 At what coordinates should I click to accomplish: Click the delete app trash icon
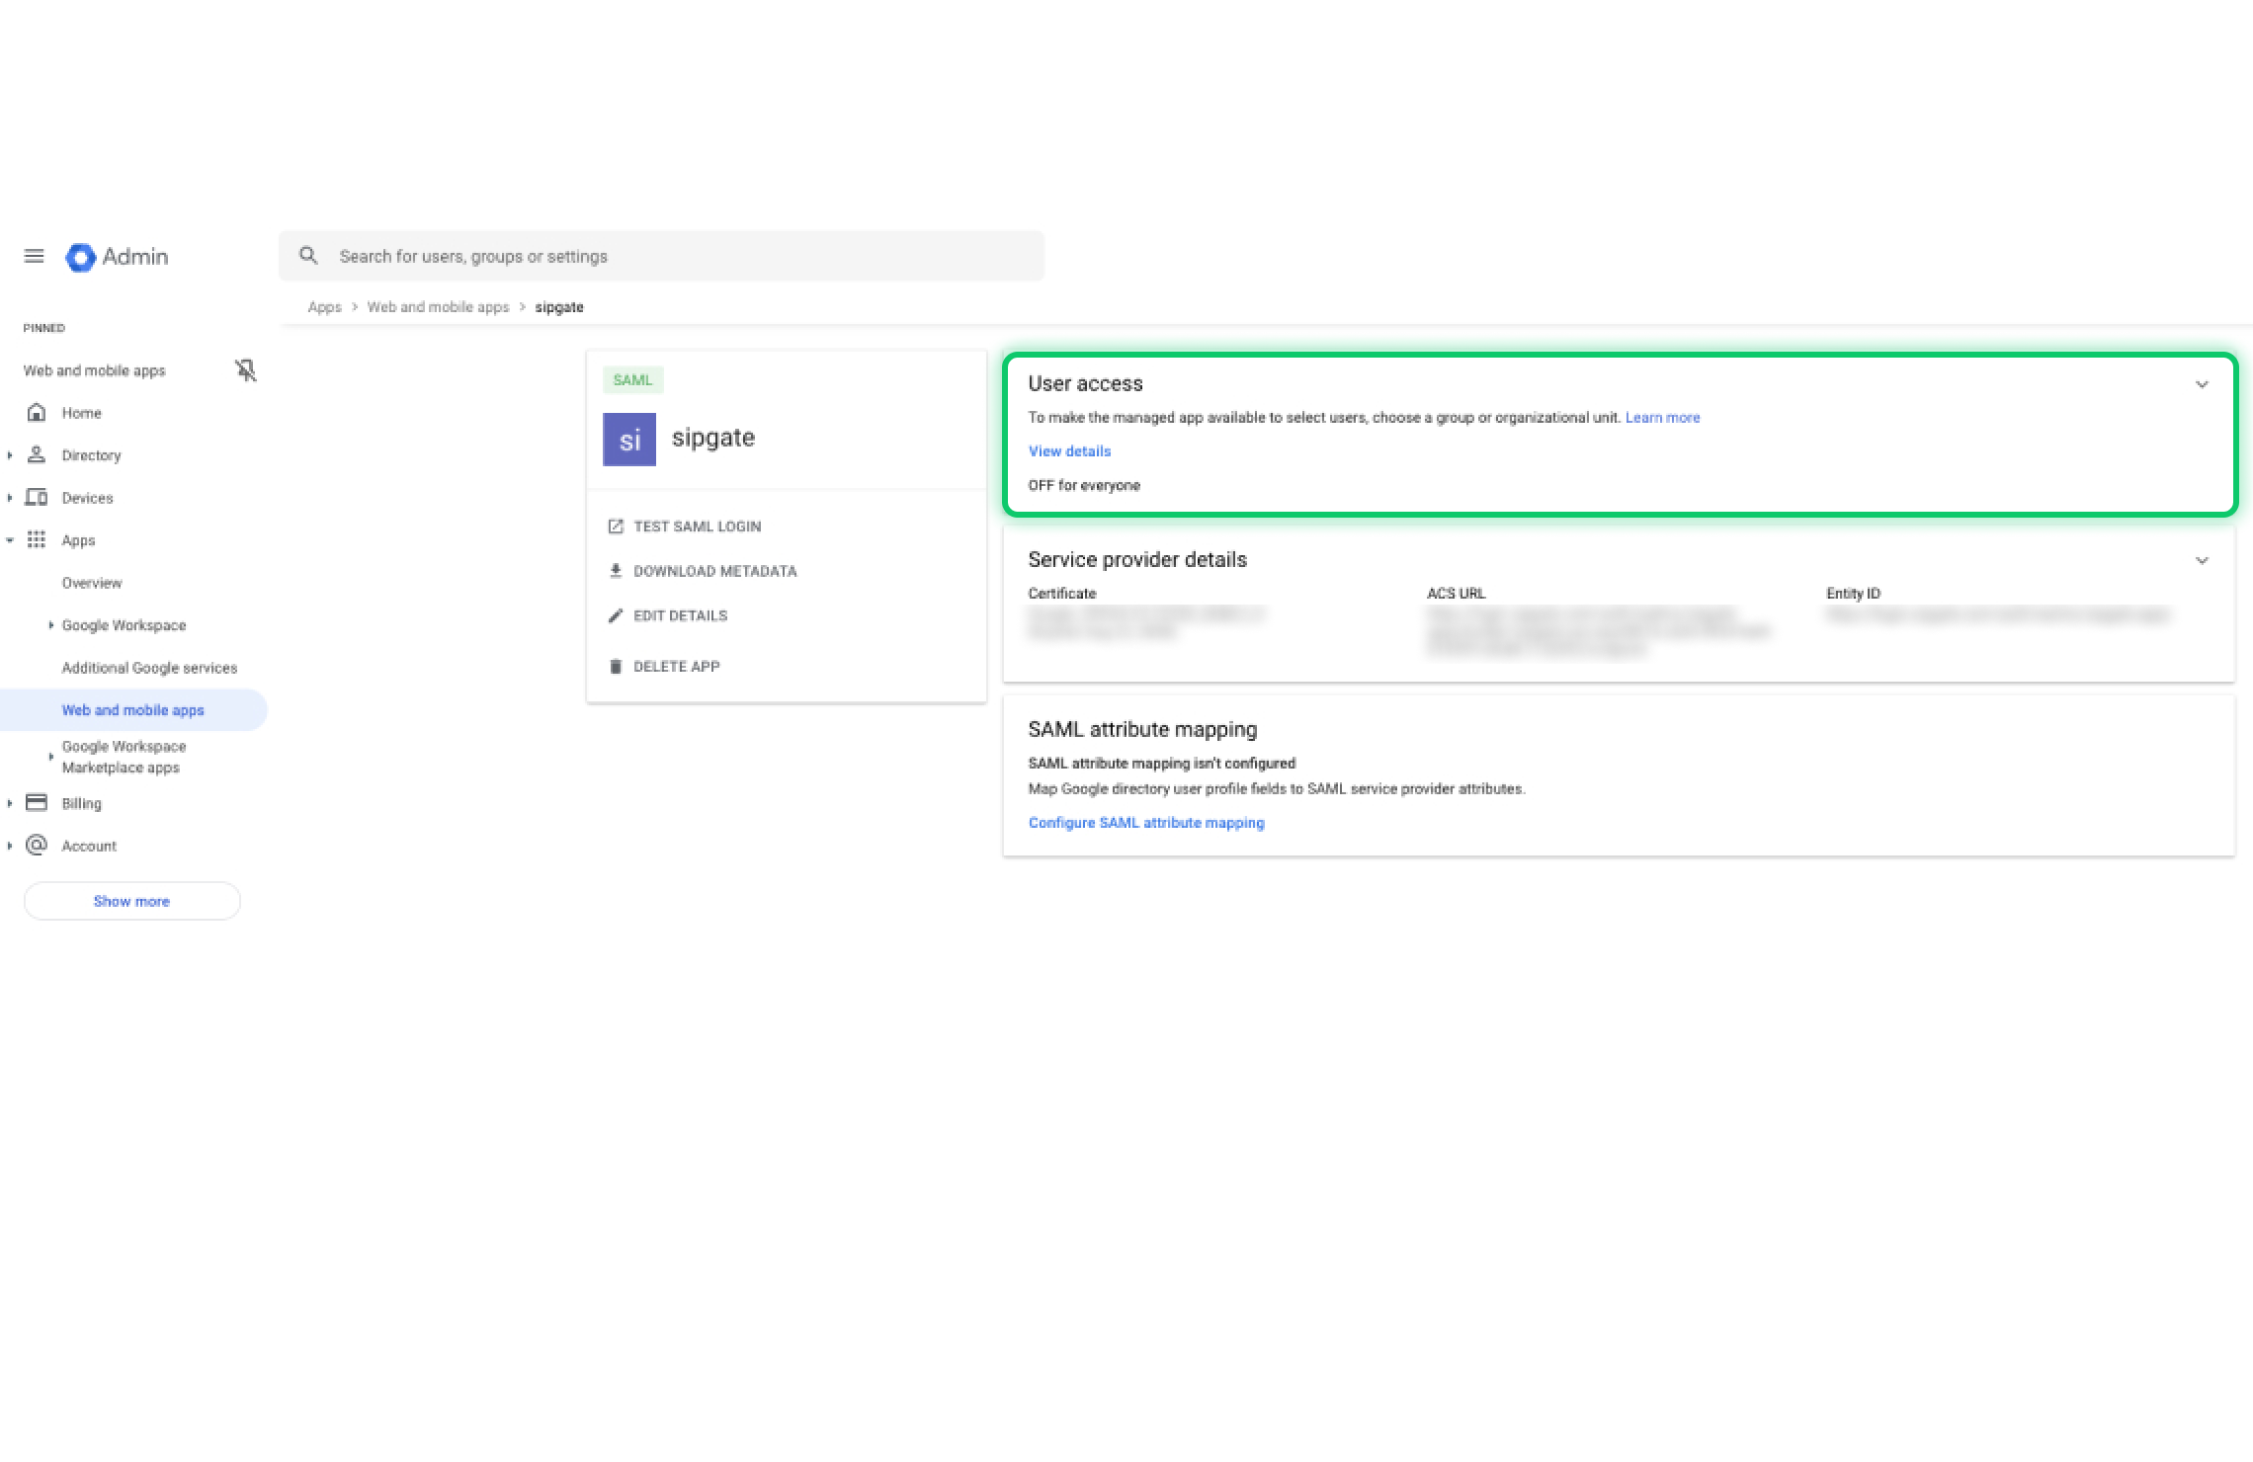[x=616, y=667]
